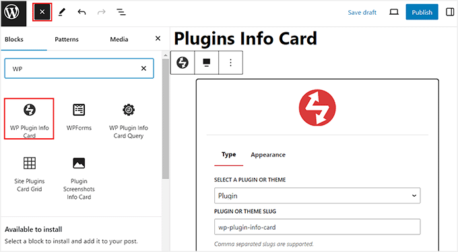The image size is (458, 252).
Task: Click the block type icon in block toolbar
Action: [x=183, y=62]
